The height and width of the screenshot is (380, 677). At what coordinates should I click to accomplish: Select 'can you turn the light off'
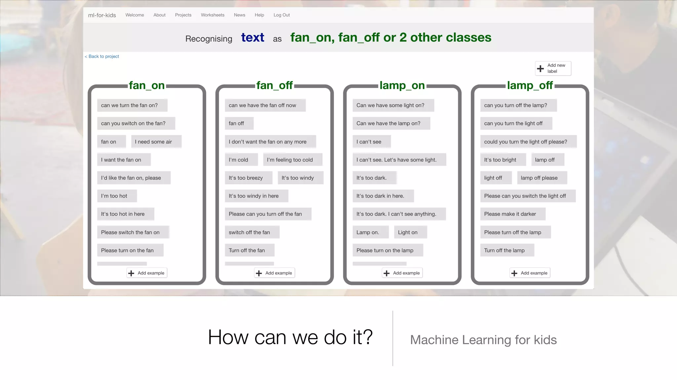pos(516,123)
